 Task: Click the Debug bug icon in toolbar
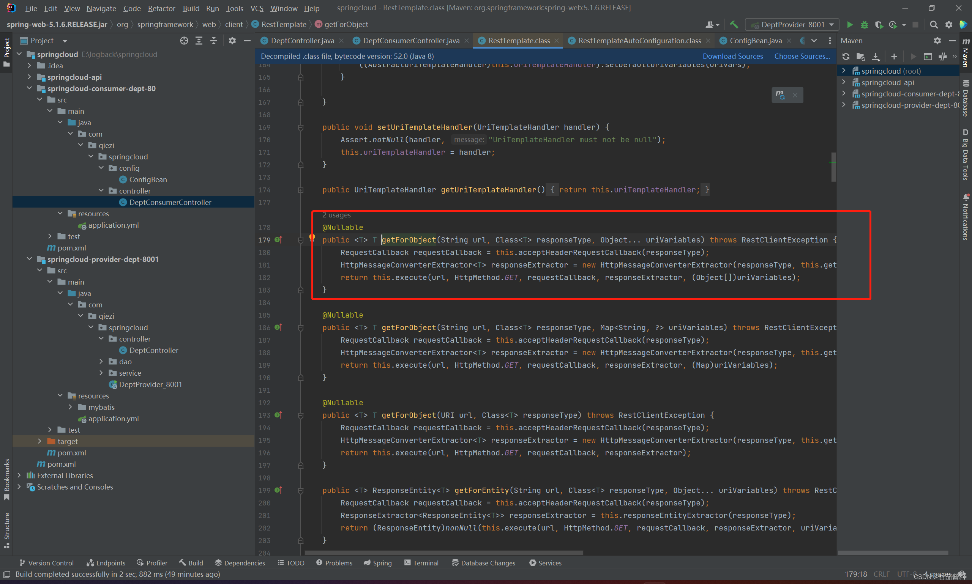point(864,25)
